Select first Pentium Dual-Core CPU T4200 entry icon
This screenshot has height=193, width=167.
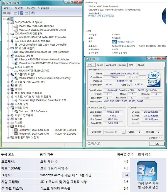point(16,130)
